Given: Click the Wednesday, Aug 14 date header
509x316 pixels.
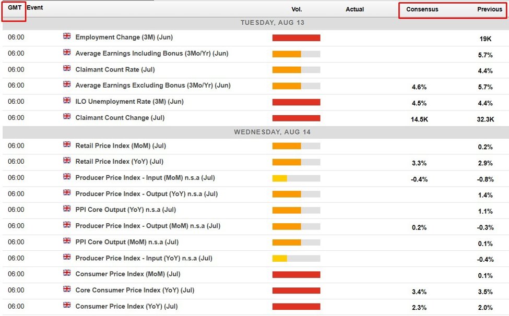Looking at the screenshot, I should (x=272, y=132).
